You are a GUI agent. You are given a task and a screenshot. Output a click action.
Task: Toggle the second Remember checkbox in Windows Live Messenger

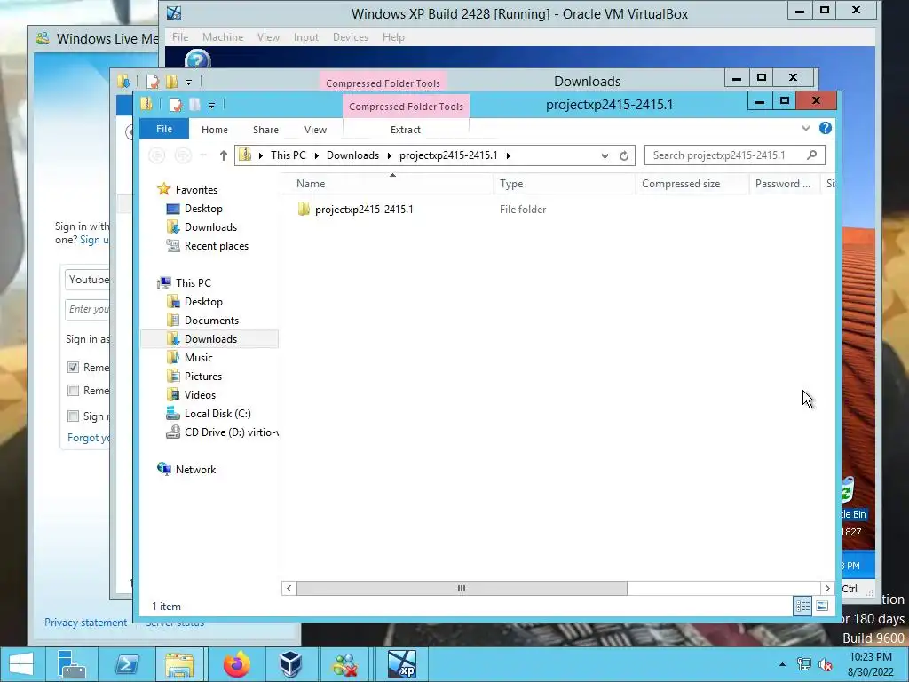coord(73,391)
